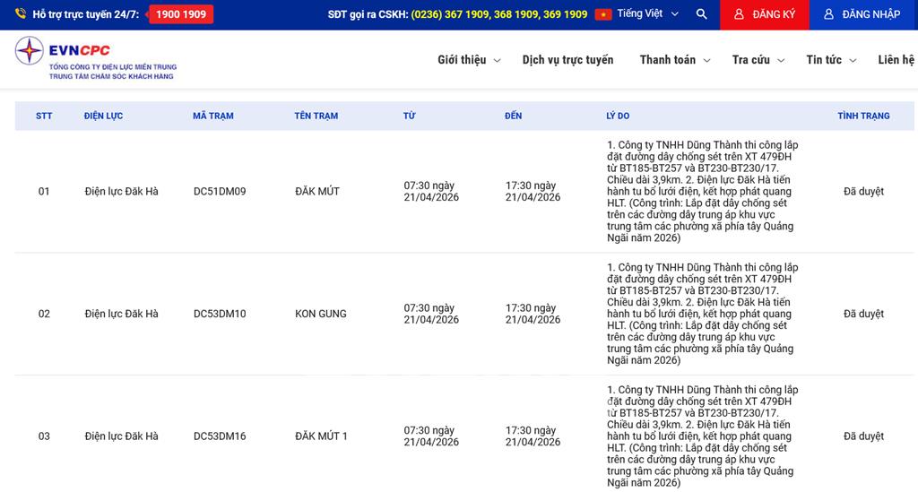Expand the Tiếng Việt language dropdown
Image resolution: width=918 pixels, height=492 pixels.
(649, 14)
